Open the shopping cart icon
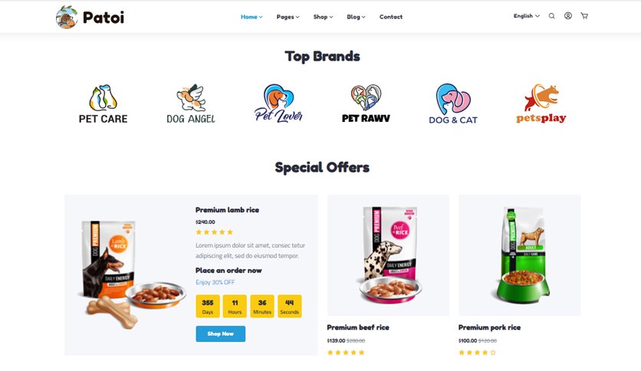The width and height of the screenshot is (641, 371). 584,15
